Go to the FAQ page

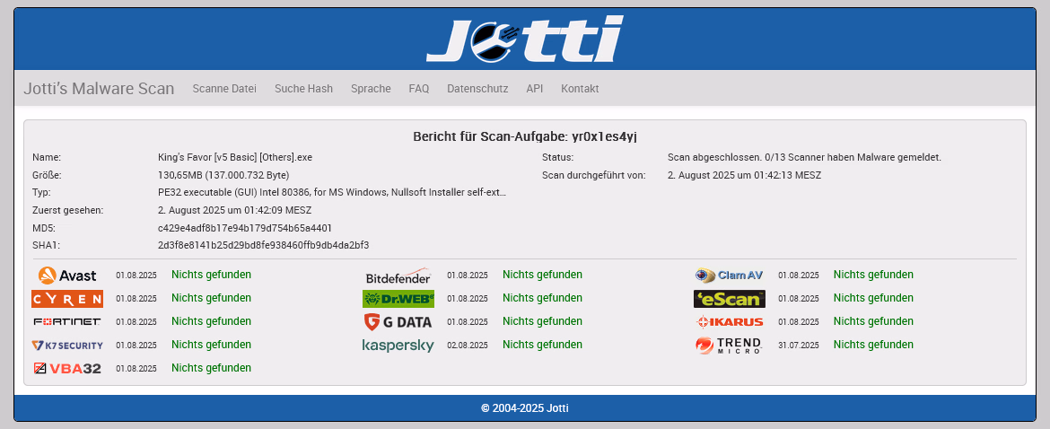tap(418, 88)
